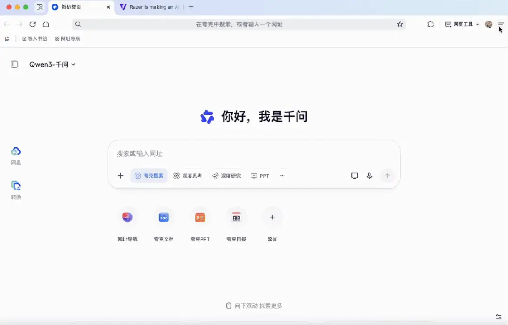The image size is (508, 325).
Task: Open 转换 file conversion tool in sidebar
Action: tap(16, 189)
